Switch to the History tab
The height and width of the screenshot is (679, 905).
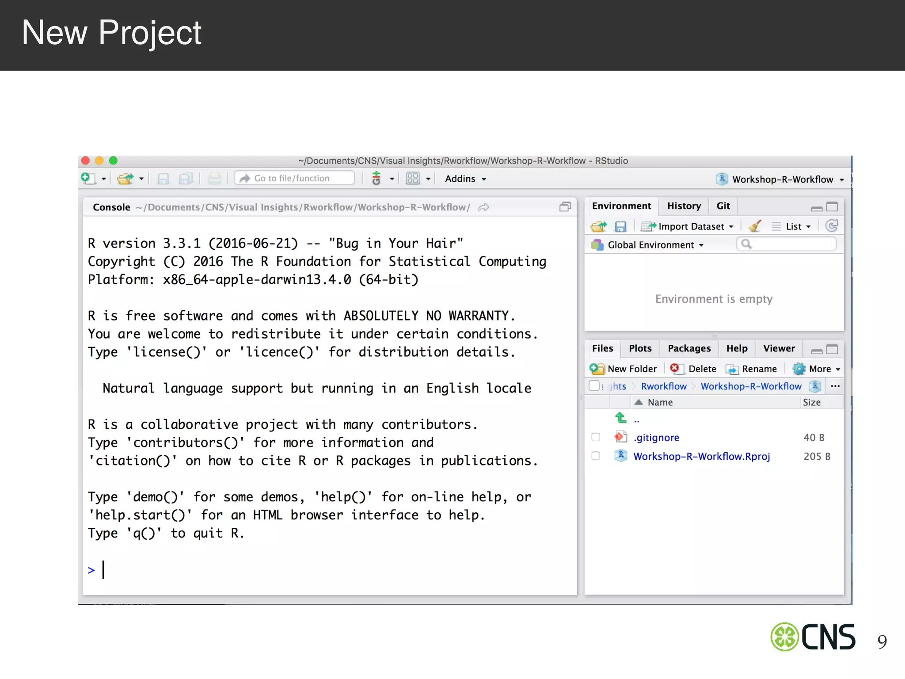point(684,206)
